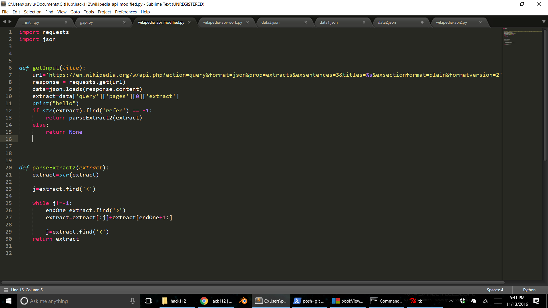Image resolution: width=548 pixels, height=308 pixels.
Task: Open the Preferences menu
Action: point(126,12)
